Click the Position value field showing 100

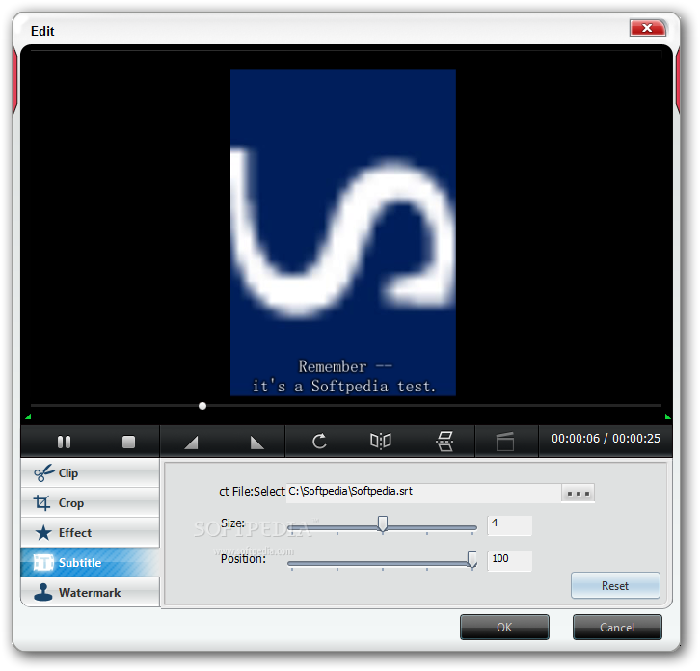pos(509,561)
